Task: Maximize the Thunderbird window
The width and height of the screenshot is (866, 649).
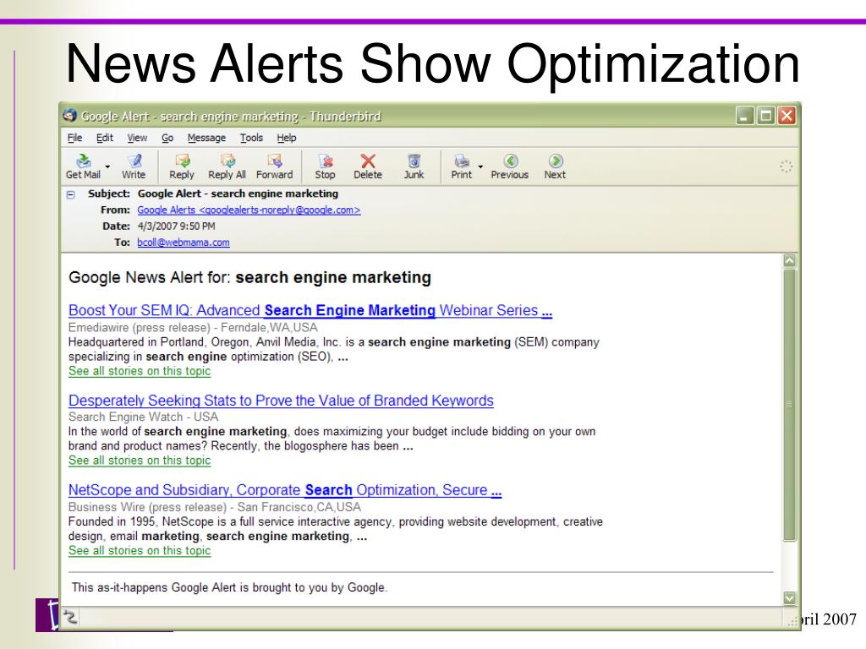Action: tap(765, 115)
